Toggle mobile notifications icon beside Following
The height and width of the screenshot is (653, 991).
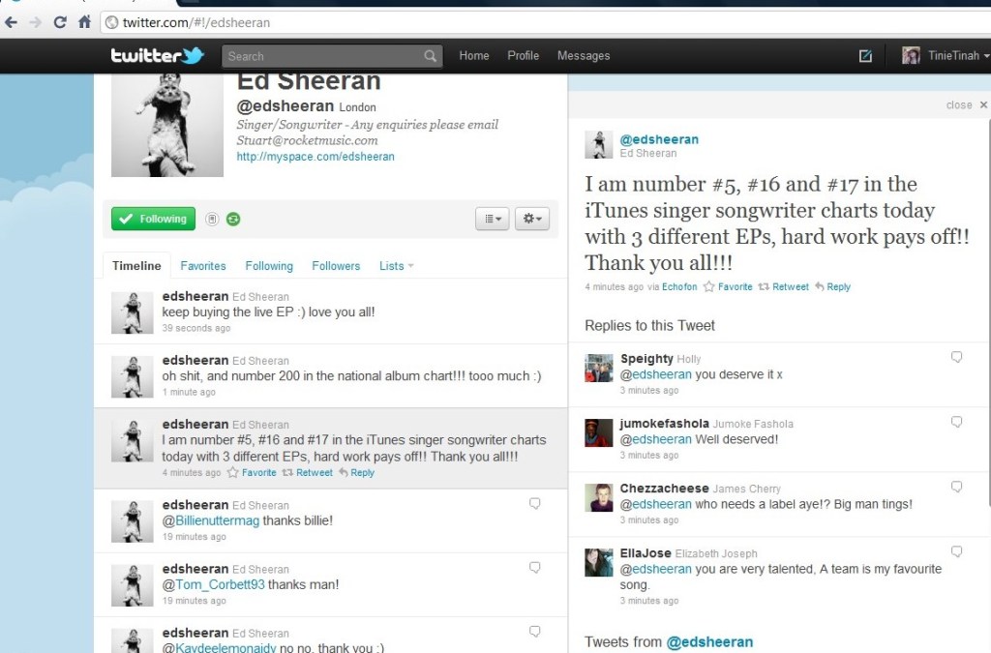coord(212,220)
